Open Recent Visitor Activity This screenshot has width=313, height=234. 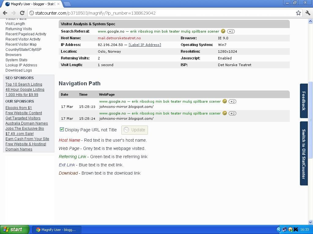23,39
